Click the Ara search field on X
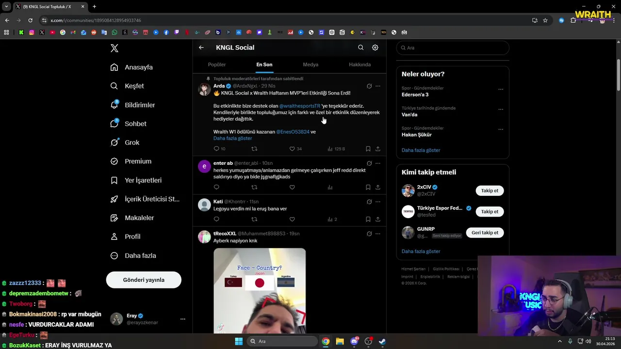This screenshot has height=349, width=621. (453, 48)
